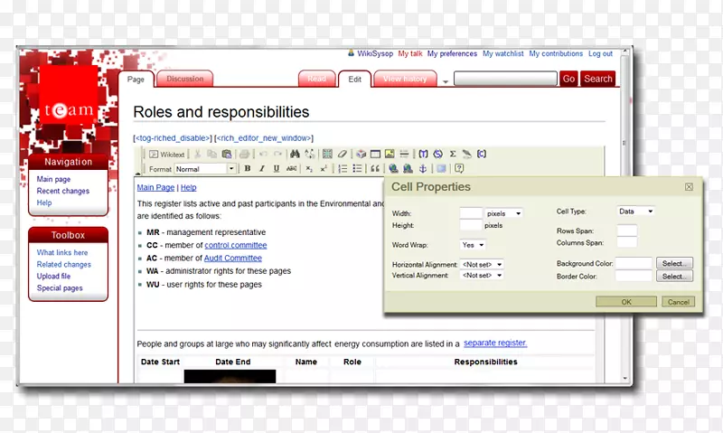Click the editor About help icon
This screenshot has width=723, height=433.
click(459, 169)
